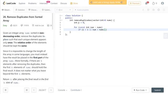Go to the next problem

pos(51,90)
